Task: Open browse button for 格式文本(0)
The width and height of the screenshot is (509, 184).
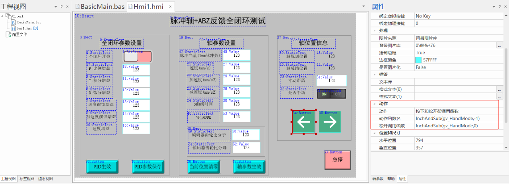Action: pos(499,89)
